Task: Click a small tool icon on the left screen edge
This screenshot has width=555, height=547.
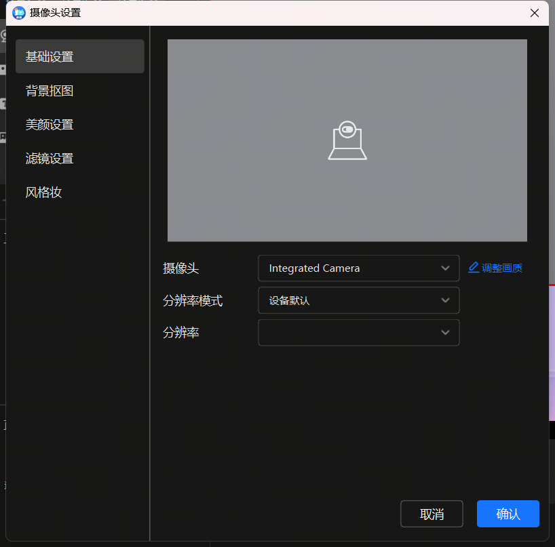Action: 3,70
